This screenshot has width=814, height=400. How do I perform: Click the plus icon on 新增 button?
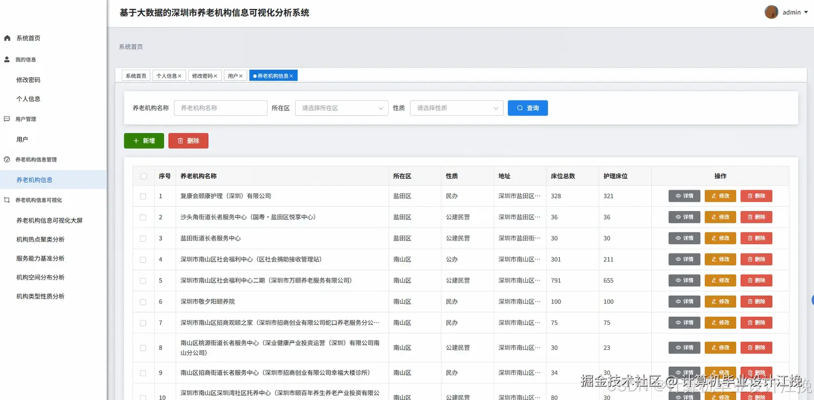[136, 141]
